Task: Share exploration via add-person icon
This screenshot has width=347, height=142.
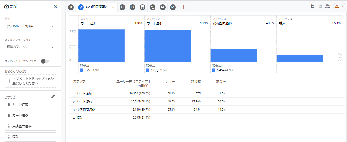Action: tap(328, 6)
